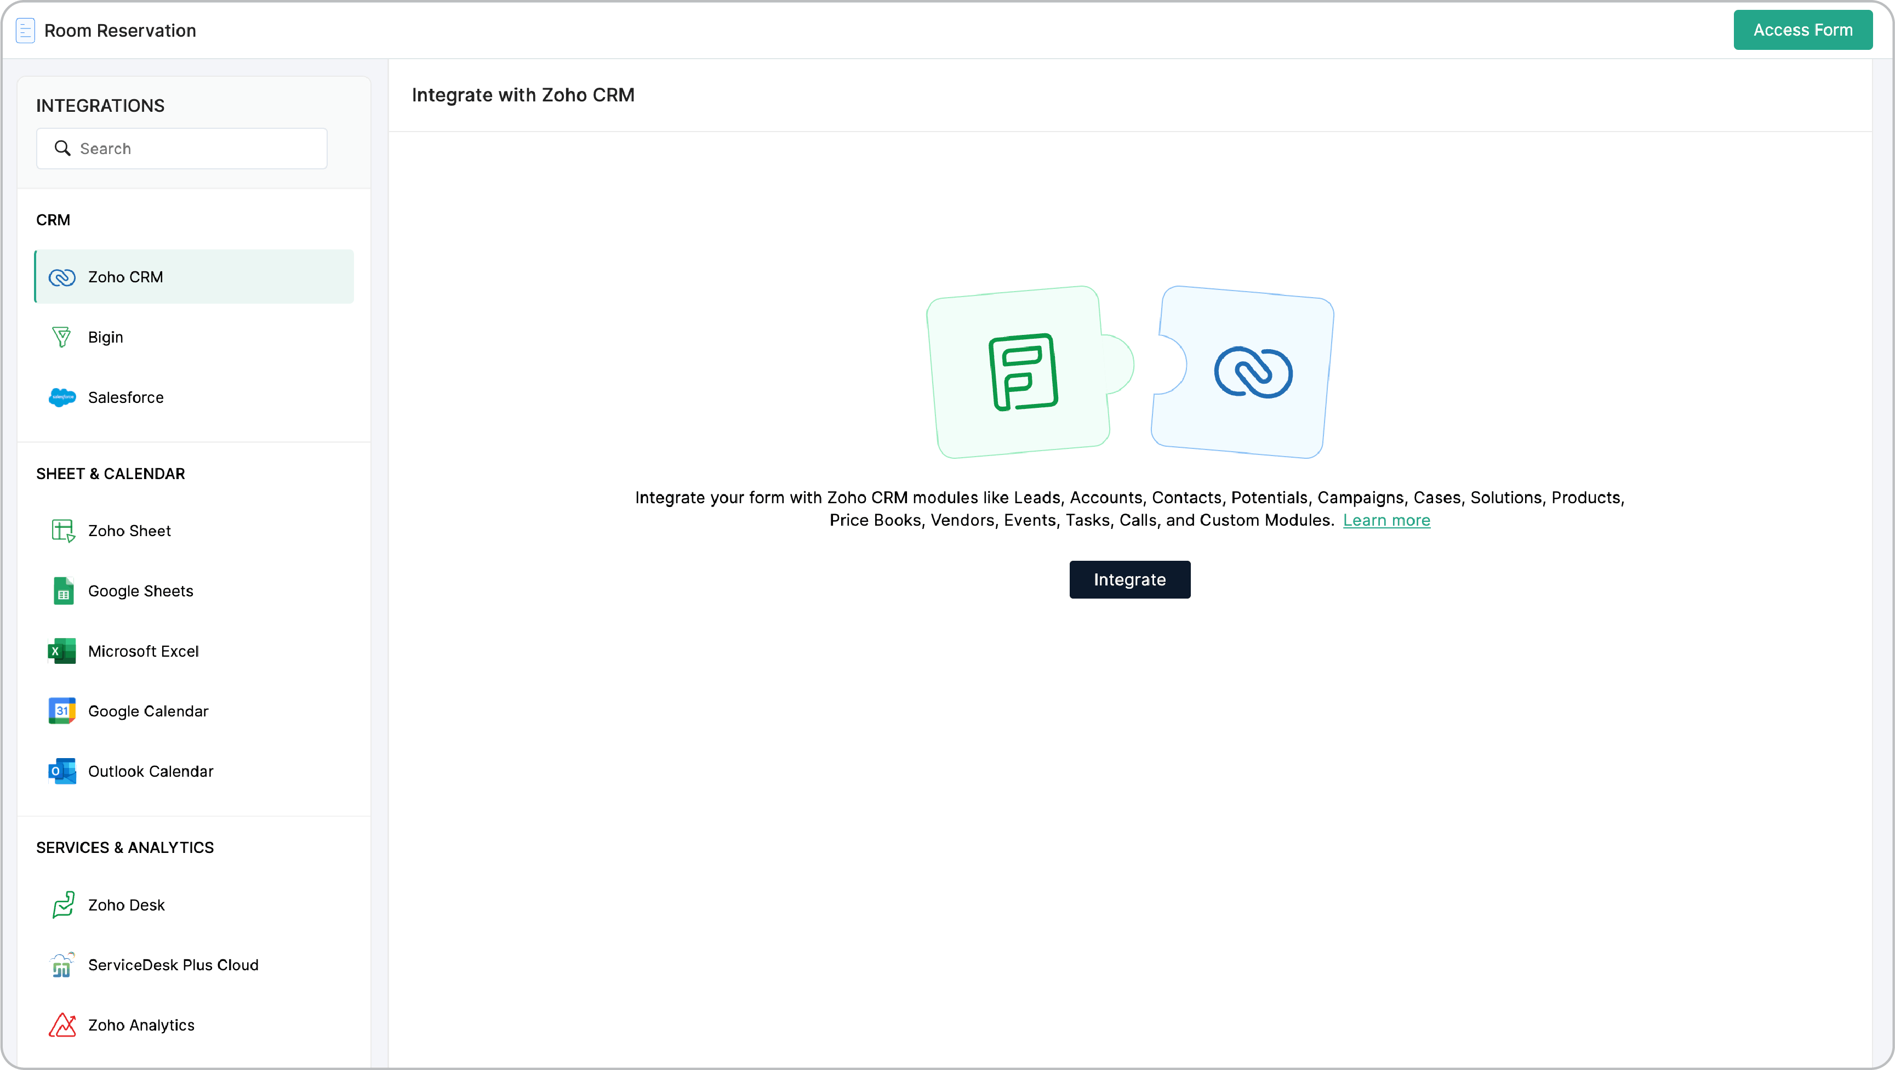Image resolution: width=1895 pixels, height=1070 pixels.
Task: Select Salesforce from the CRM list
Action: point(126,397)
